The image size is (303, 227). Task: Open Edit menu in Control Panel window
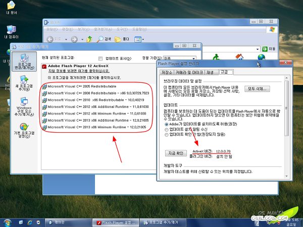tap(68, 29)
